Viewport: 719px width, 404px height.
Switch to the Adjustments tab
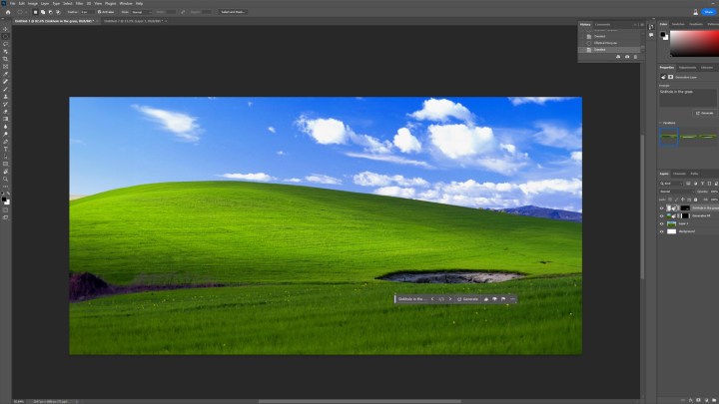(x=687, y=68)
